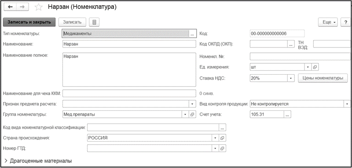The width and height of the screenshot is (352, 168).
Task: Open the Признак предмета расчета dropdown
Action: pos(192,104)
